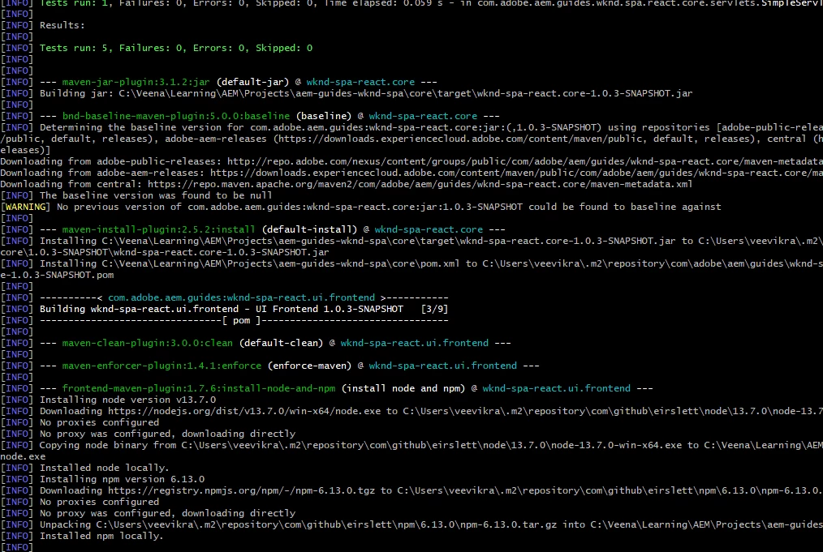Select "frontend-maven-plugin:1.7.6:install-node-and-npm" text
This screenshot has height=552, width=823.
198,388
